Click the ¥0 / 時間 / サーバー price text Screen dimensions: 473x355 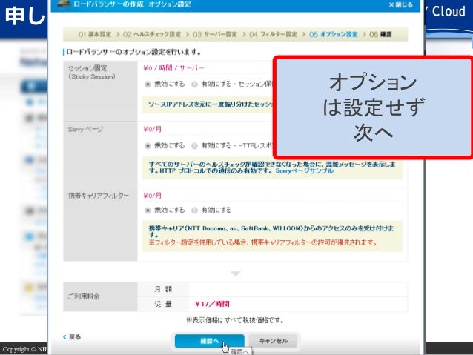point(173,68)
